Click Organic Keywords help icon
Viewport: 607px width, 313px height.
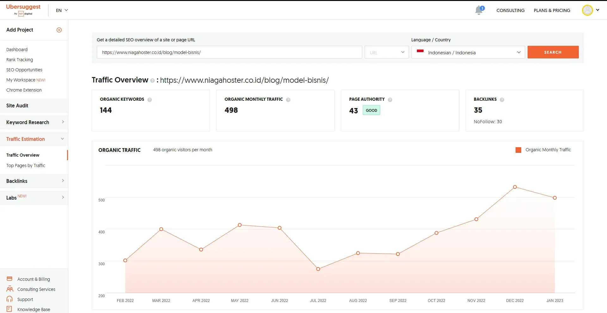click(150, 100)
